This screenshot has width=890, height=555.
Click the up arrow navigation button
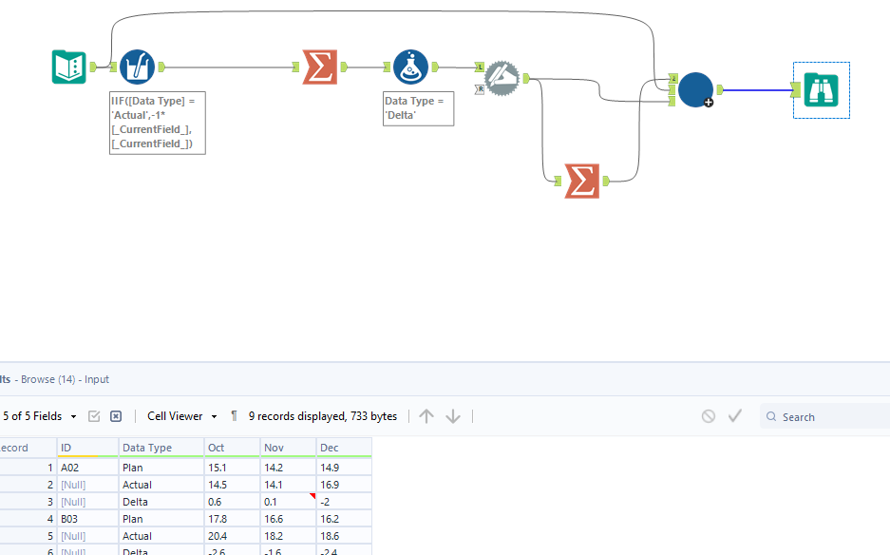click(426, 415)
